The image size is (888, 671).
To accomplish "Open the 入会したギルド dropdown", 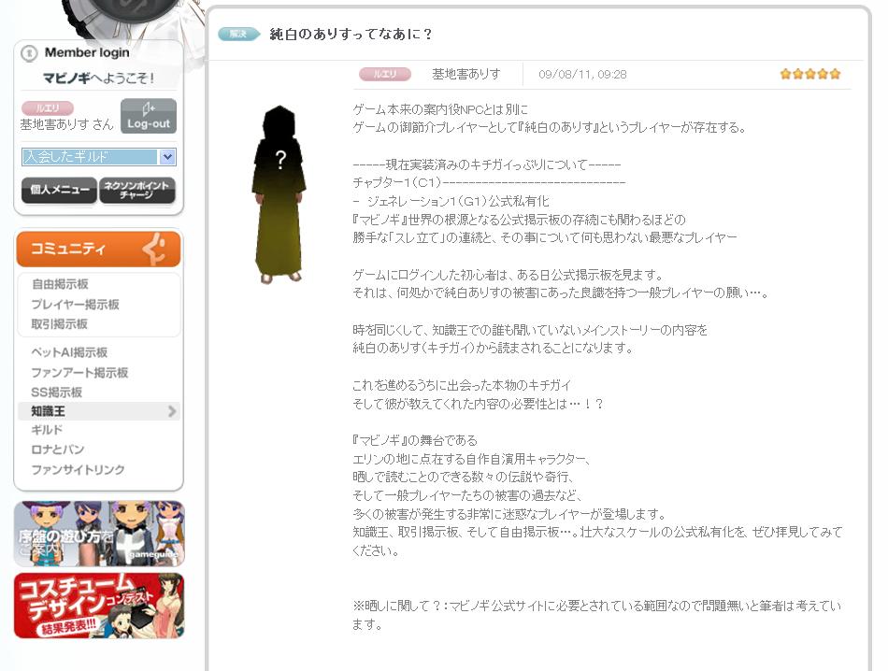I will (x=99, y=157).
